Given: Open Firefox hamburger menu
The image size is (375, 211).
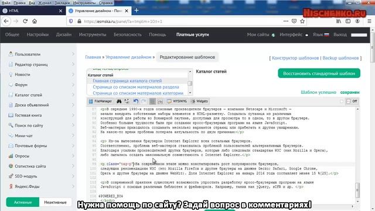Looking at the screenshot, I should click(x=370, y=21).
